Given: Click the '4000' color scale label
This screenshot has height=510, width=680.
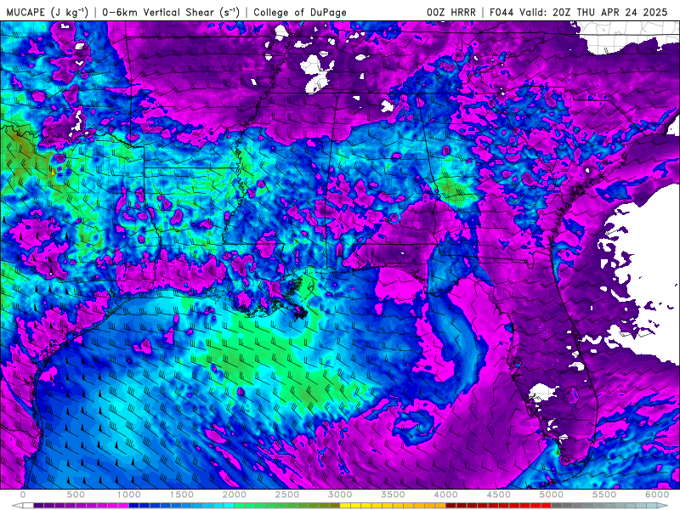Looking at the screenshot, I should tap(445, 495).
